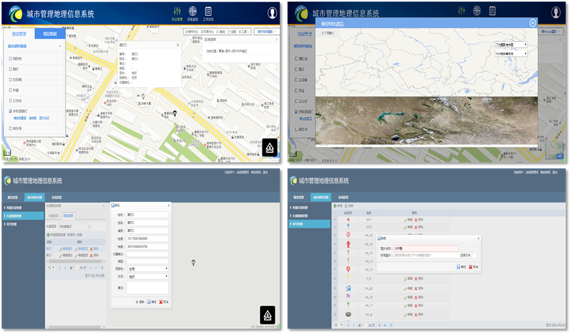This screenshot has width=571, height=334.
Task: Open the sliders-icon management module in top-left header
Action: (x=177, y=13)
